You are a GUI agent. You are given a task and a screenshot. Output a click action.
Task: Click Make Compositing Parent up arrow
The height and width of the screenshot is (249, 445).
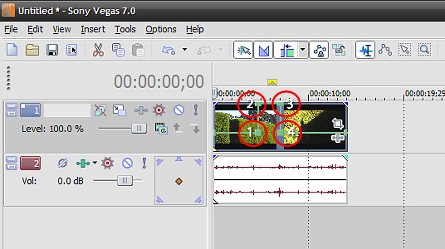coord(178,128)
